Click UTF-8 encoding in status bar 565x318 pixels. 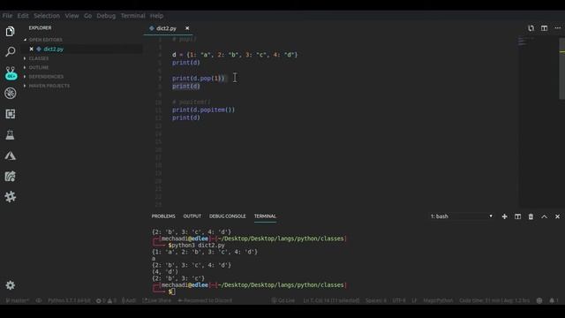point(398,300)
